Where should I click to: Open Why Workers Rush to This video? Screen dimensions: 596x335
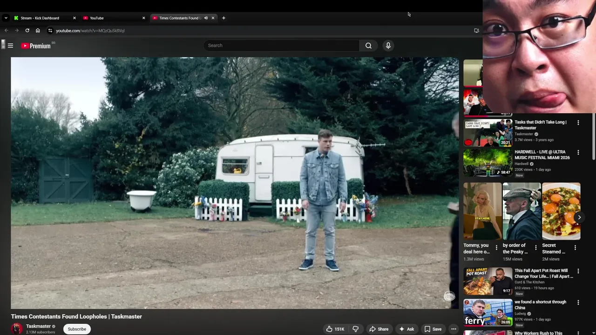click(538, 333)
